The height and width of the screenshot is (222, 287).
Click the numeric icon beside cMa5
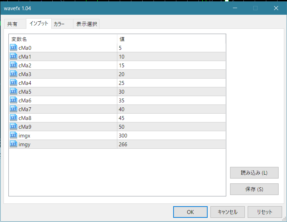click(x=13, y=92)
